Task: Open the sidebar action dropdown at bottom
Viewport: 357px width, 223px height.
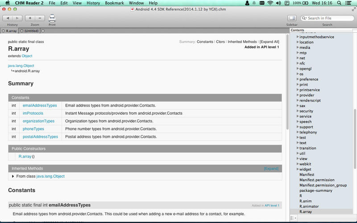Action: coord(293,218)
